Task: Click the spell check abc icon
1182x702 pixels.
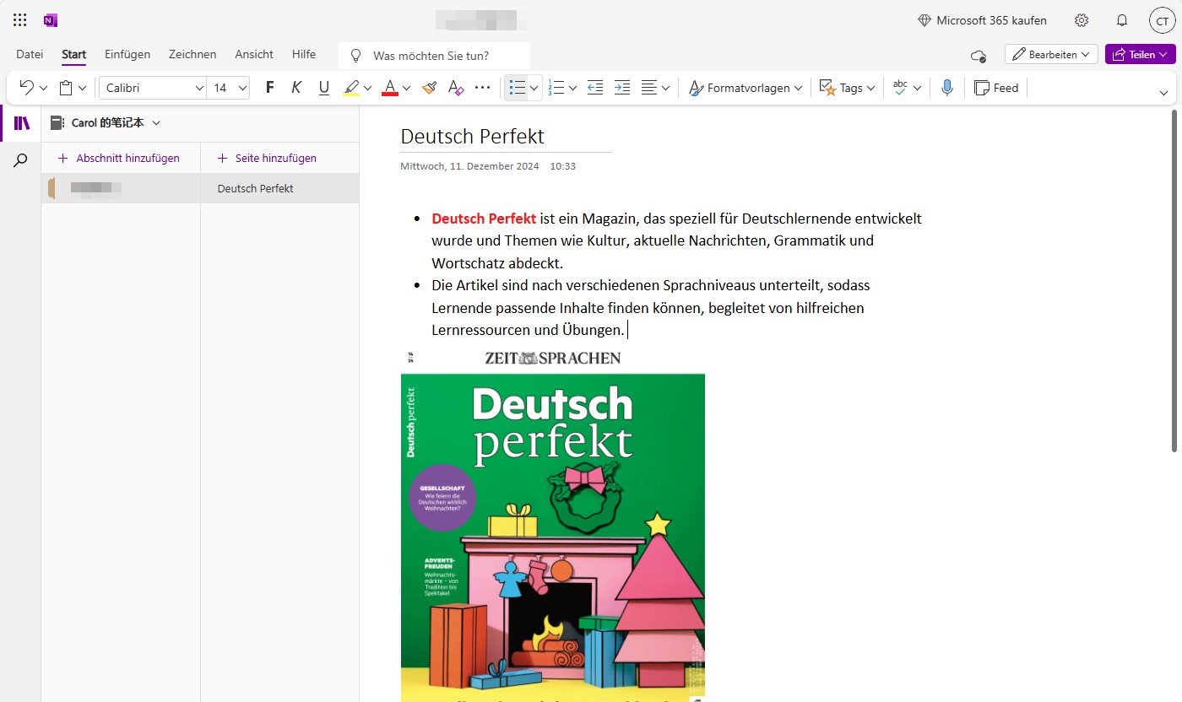Action: (901, 88)
